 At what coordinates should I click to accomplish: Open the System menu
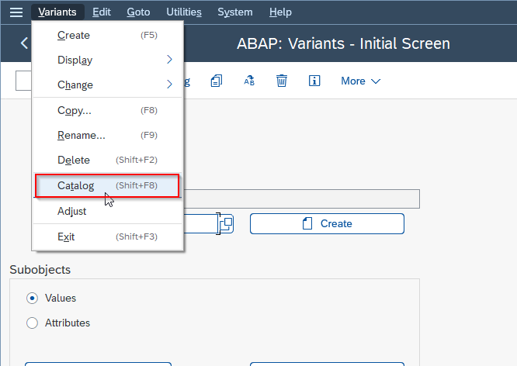pos(235,12)
